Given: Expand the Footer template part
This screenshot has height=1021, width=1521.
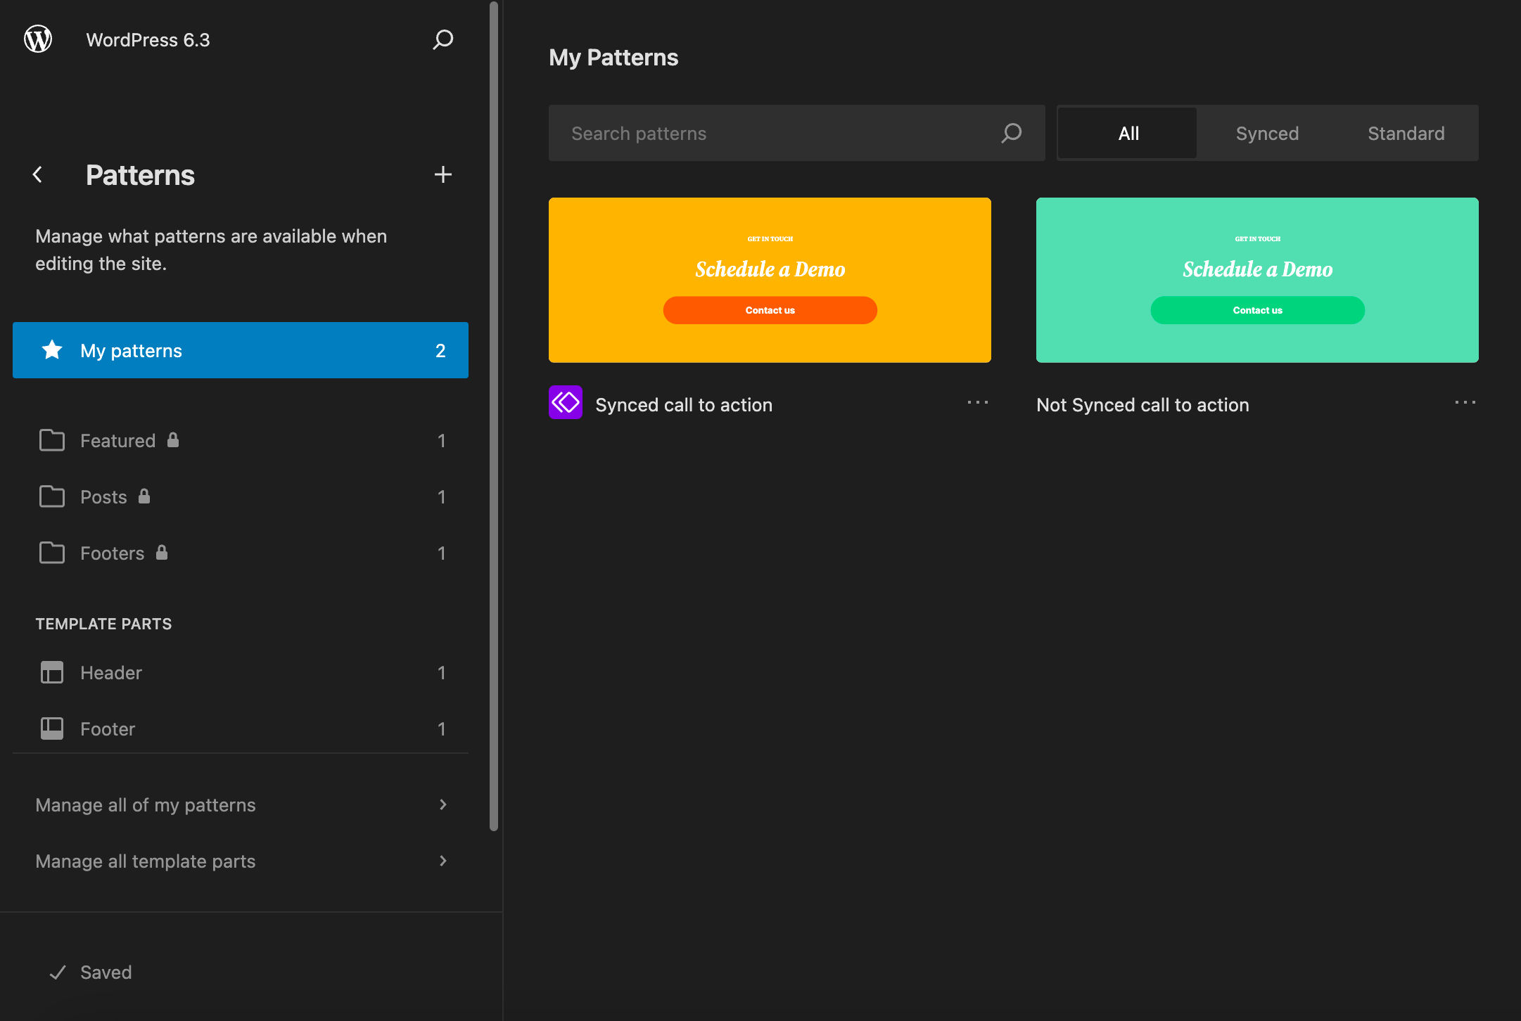Looking at the screenshot, I should (x=107, y=728).
